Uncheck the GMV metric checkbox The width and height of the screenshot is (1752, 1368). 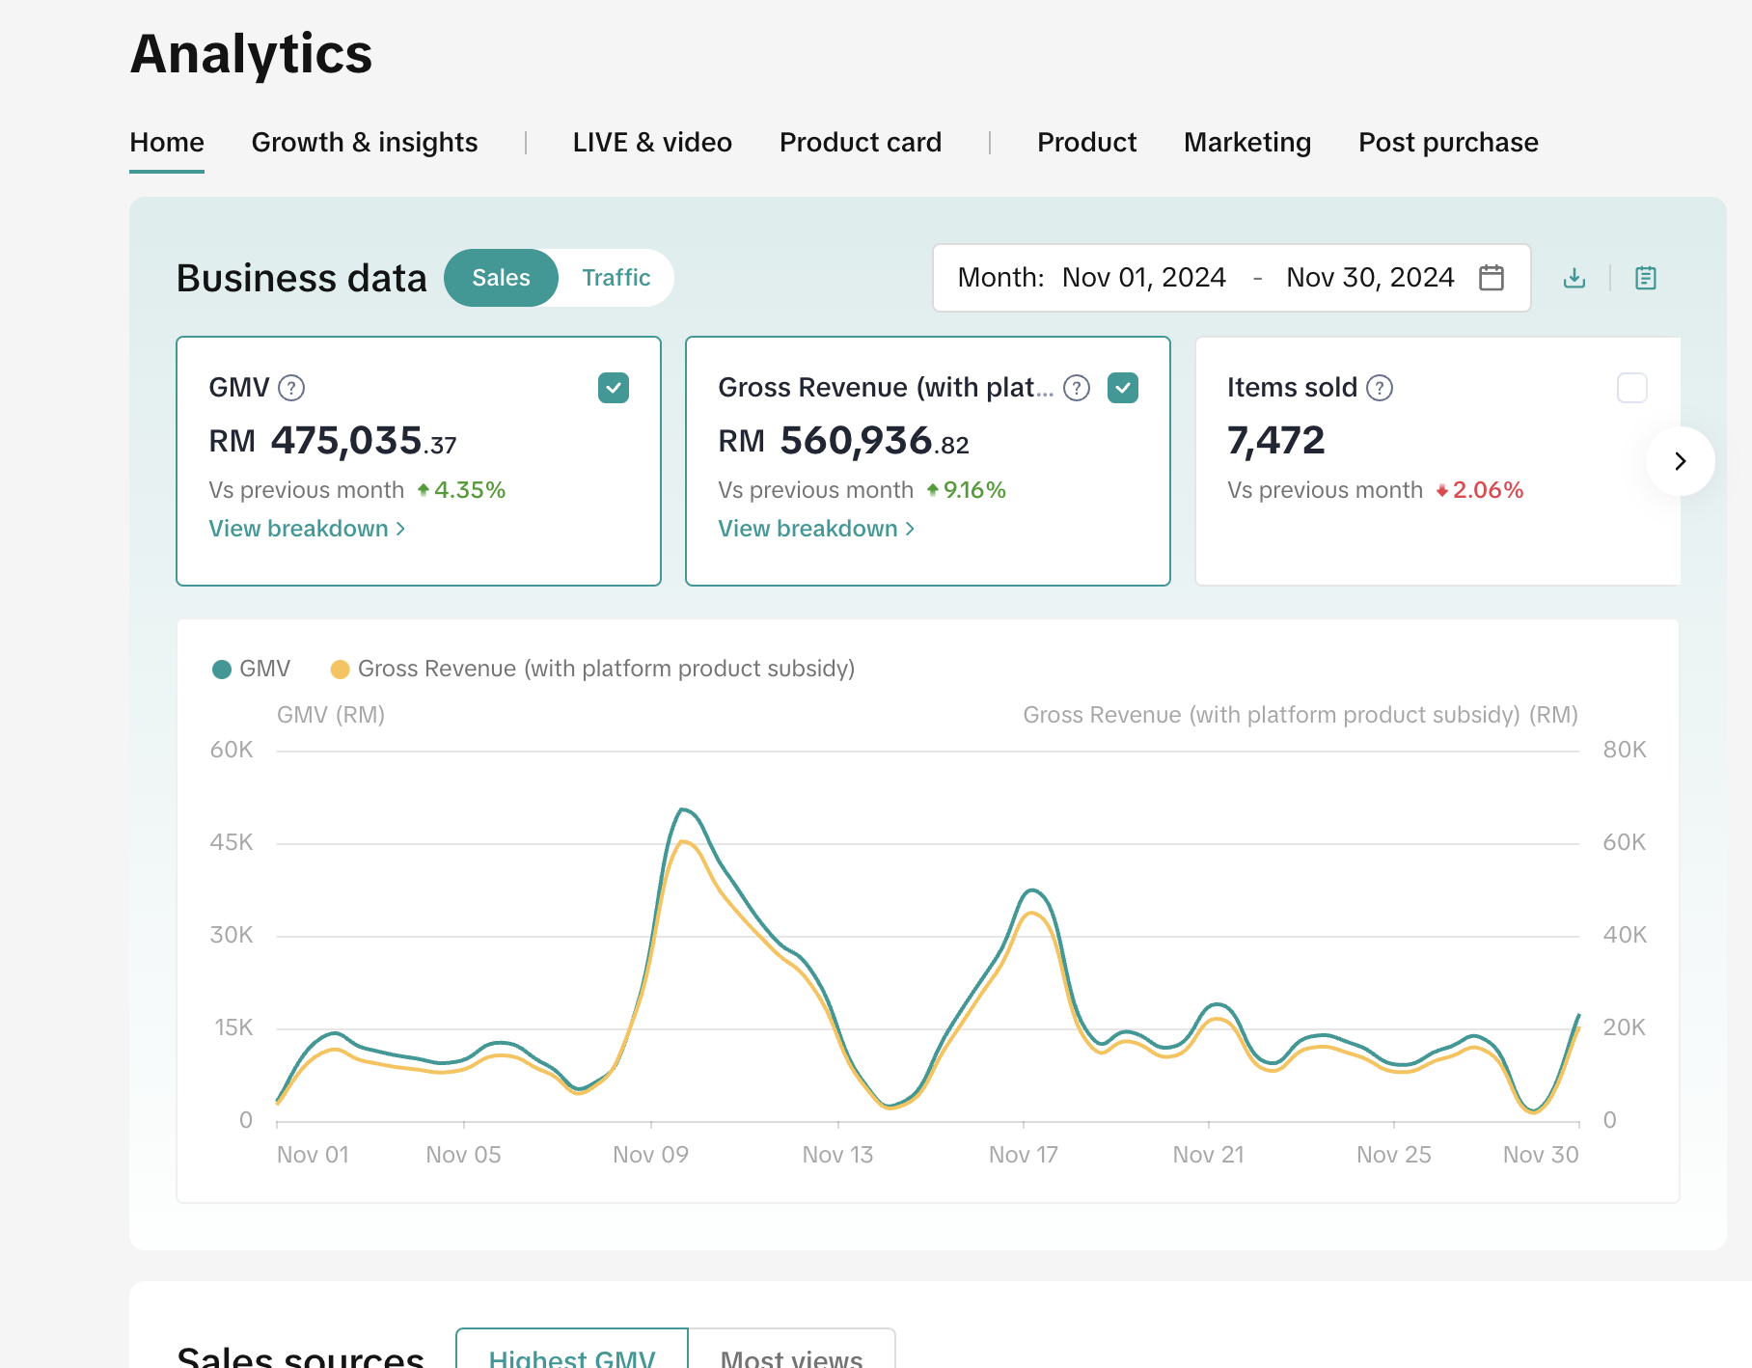click(x=614, y=388)
